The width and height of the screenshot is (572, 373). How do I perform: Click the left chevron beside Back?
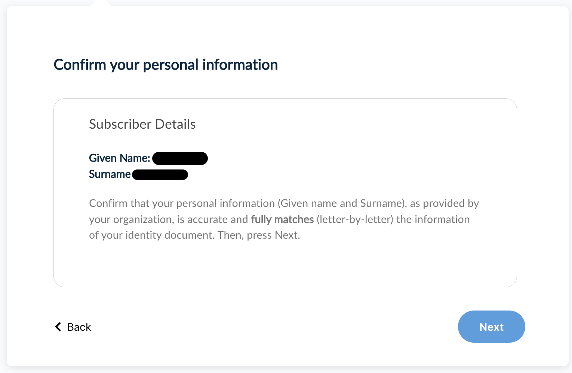coord(58,327)
